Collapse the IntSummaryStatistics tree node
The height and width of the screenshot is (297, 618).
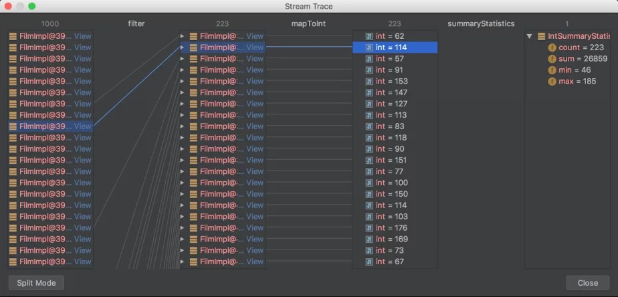(x=529, y=36)
